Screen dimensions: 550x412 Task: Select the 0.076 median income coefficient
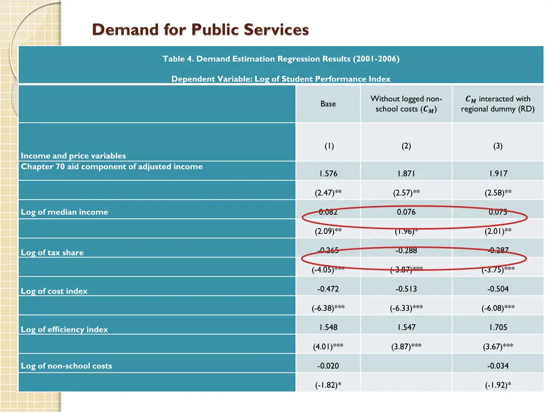point(406,212)
